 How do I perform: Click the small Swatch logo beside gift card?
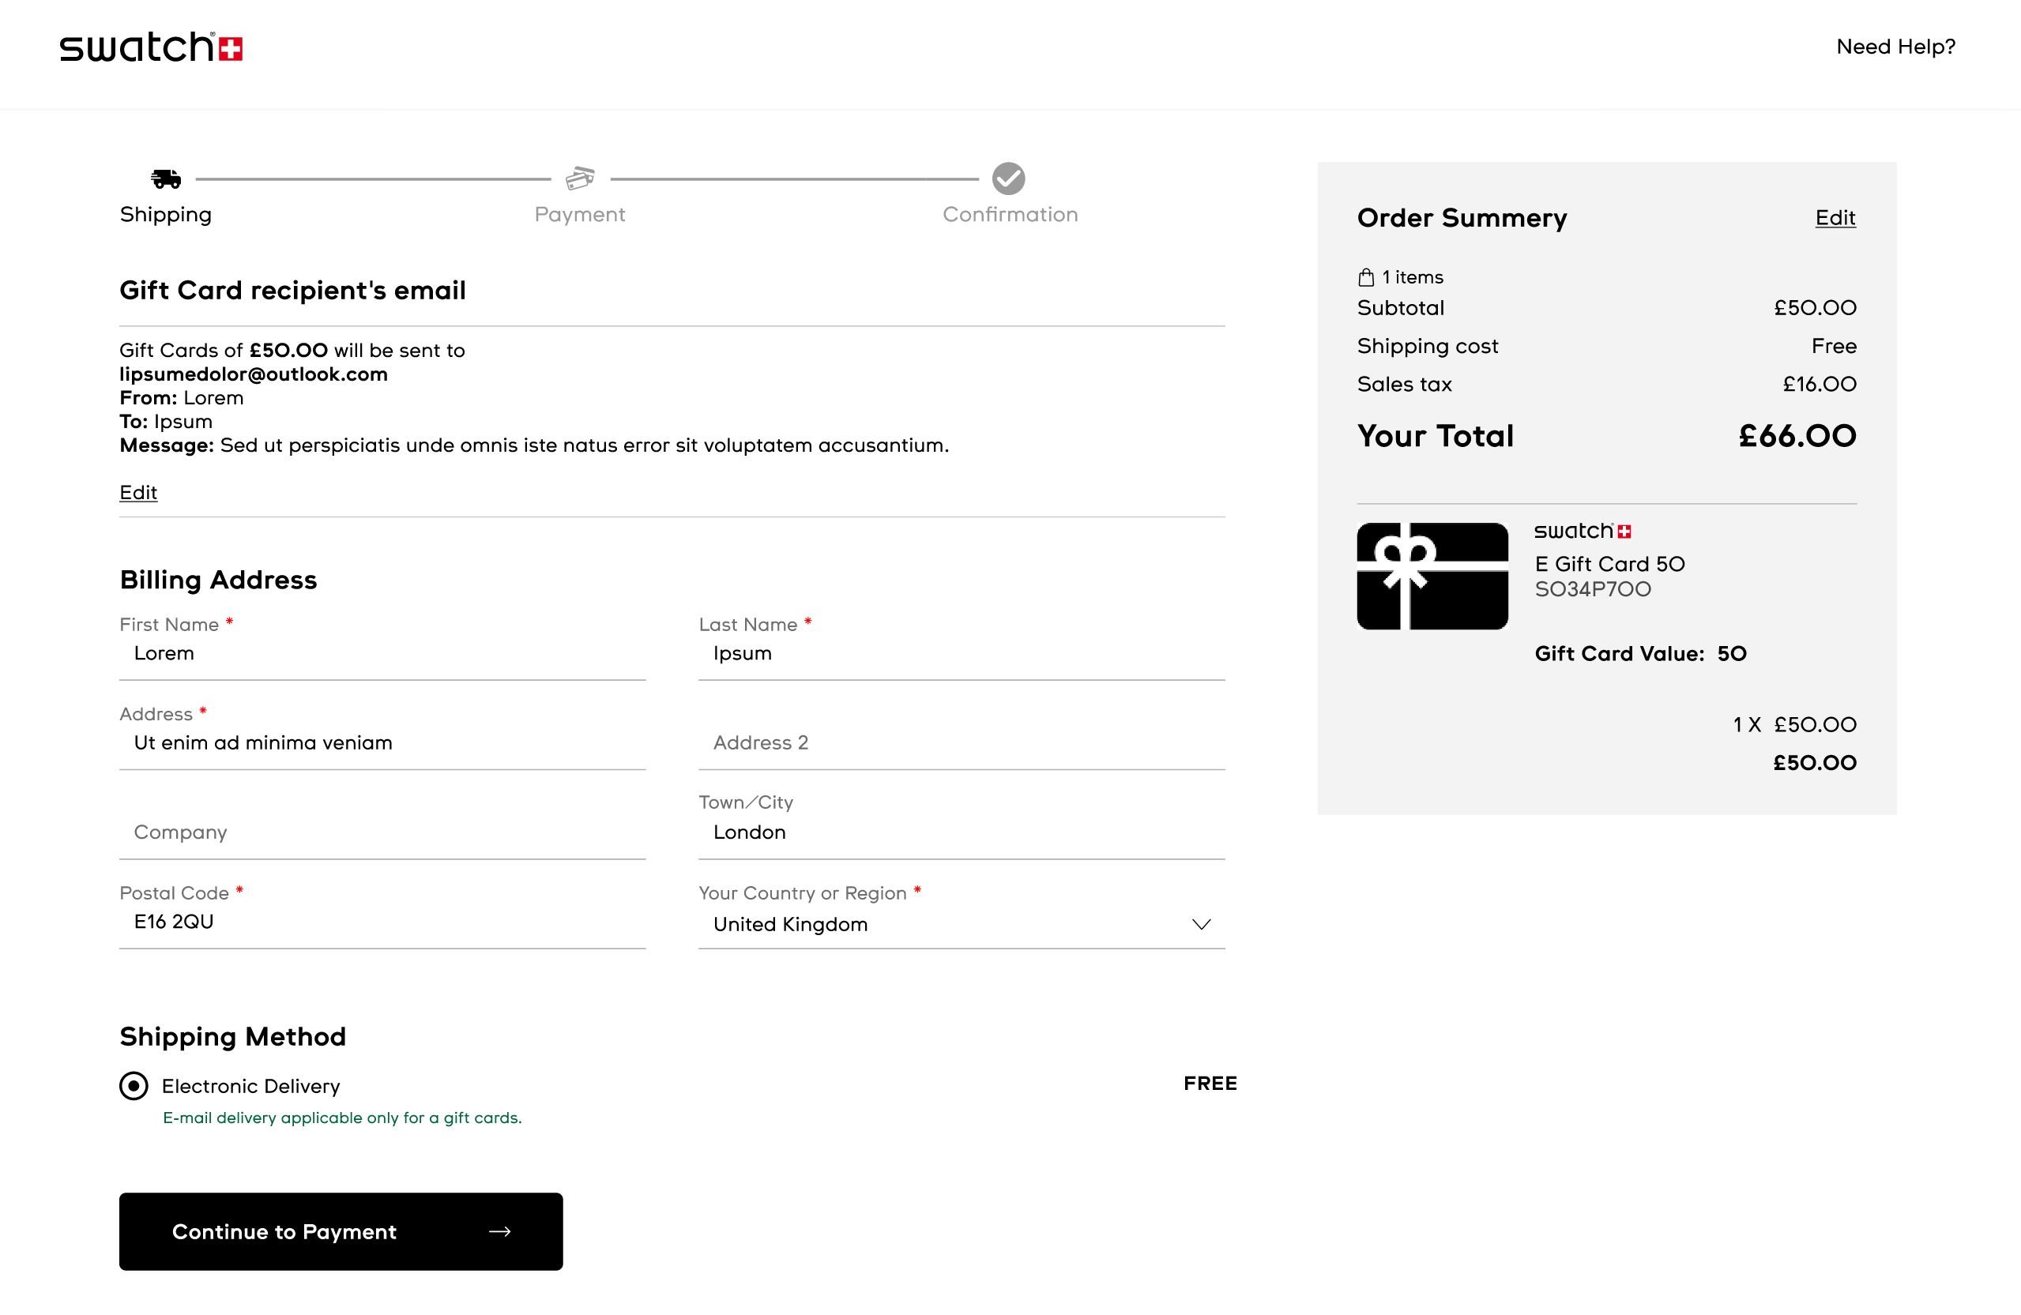pos(1582,532)
